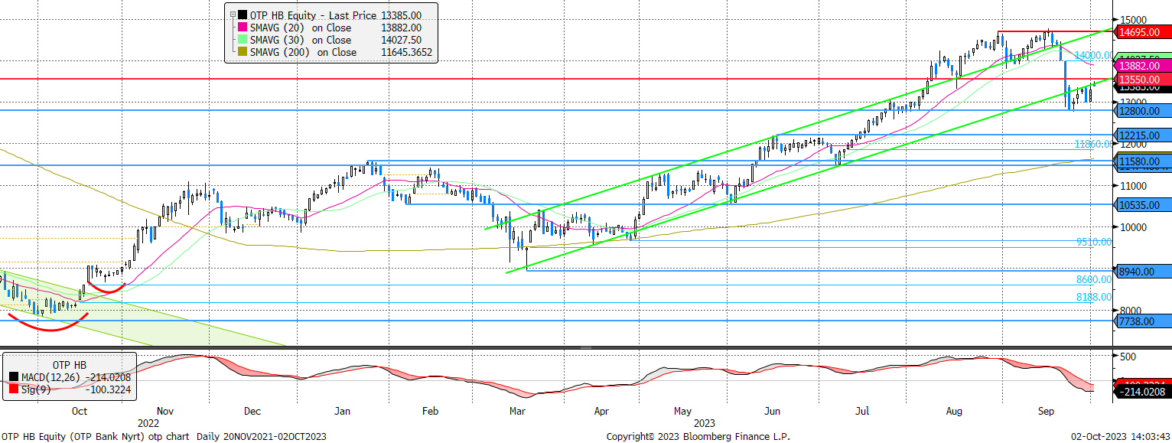The width and height of the screenshot is (1172, 443).
Task: Click the Jan label on the date axis
Action: point(341,411)
